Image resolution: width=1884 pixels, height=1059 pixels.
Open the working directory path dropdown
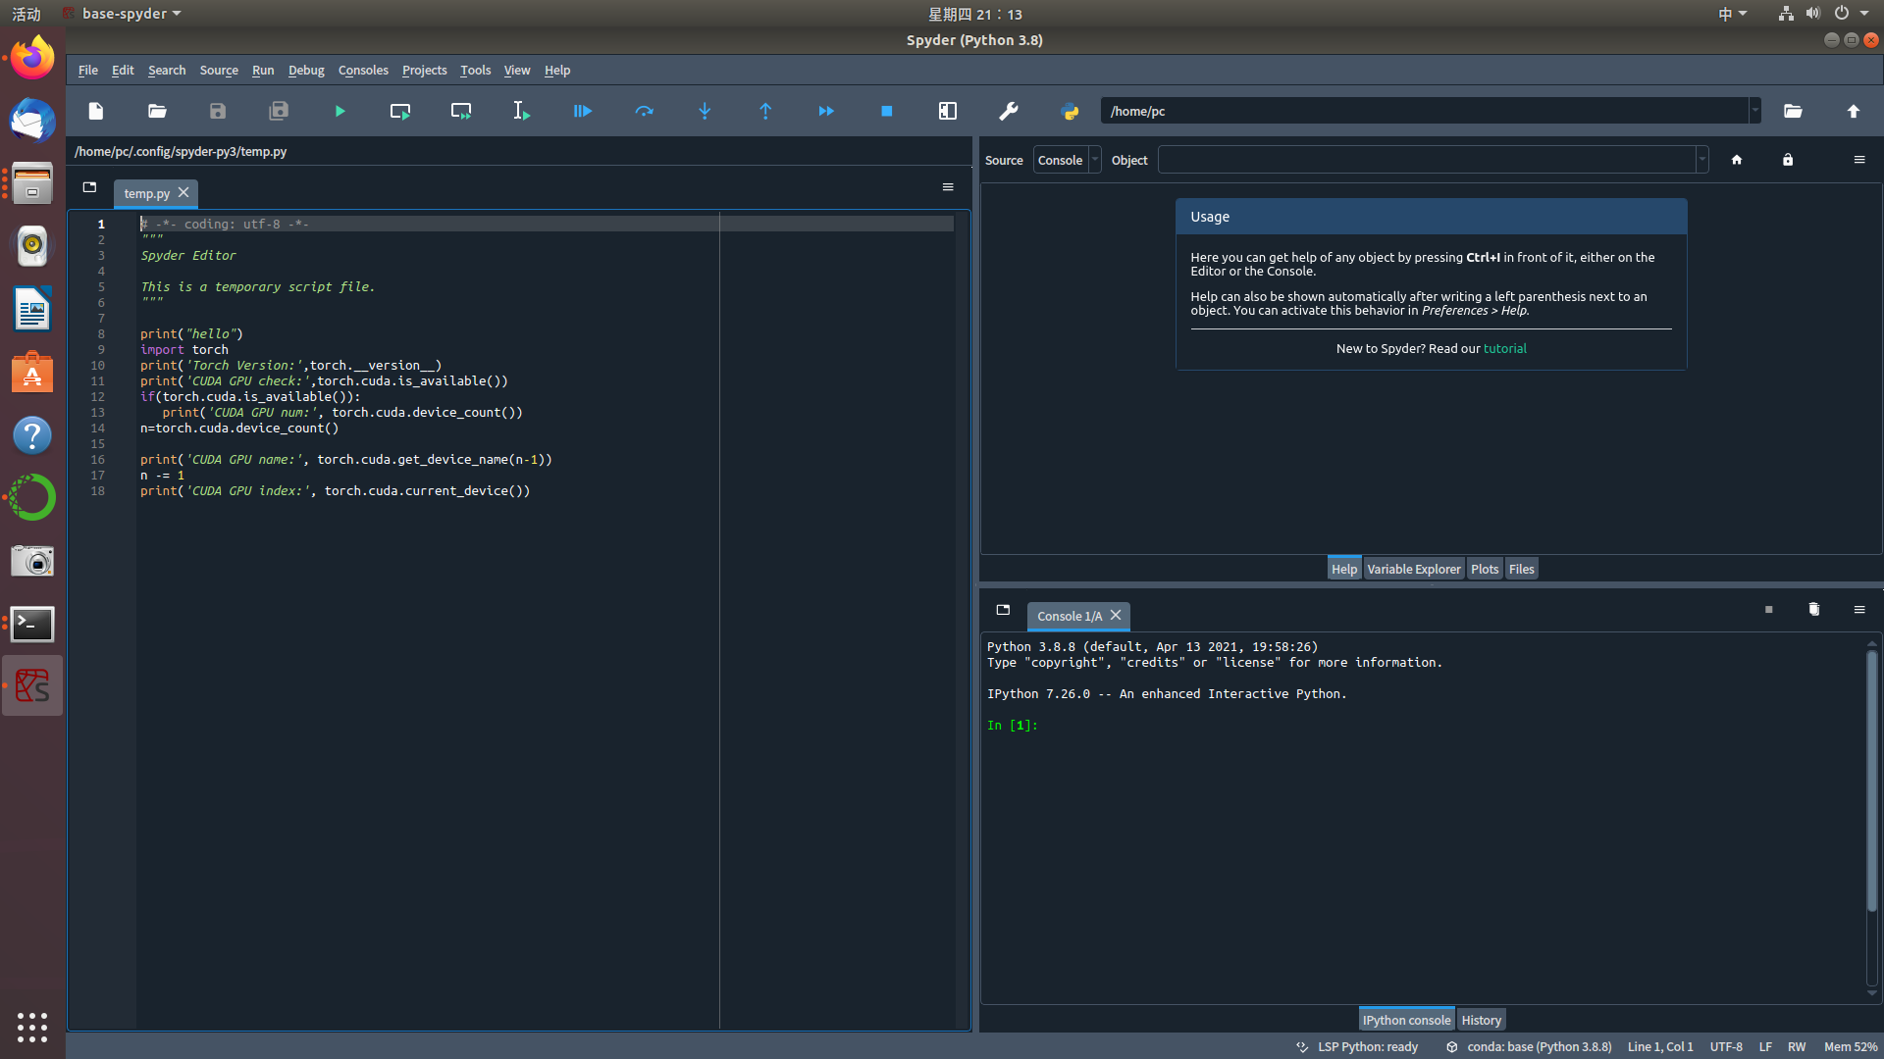pyautogui.click(x=1755, y=111)
